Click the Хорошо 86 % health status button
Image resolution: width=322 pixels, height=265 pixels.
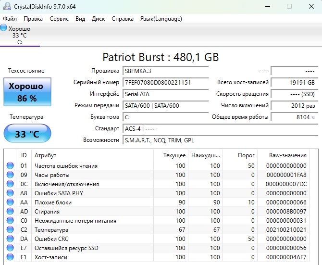point(27,92)
